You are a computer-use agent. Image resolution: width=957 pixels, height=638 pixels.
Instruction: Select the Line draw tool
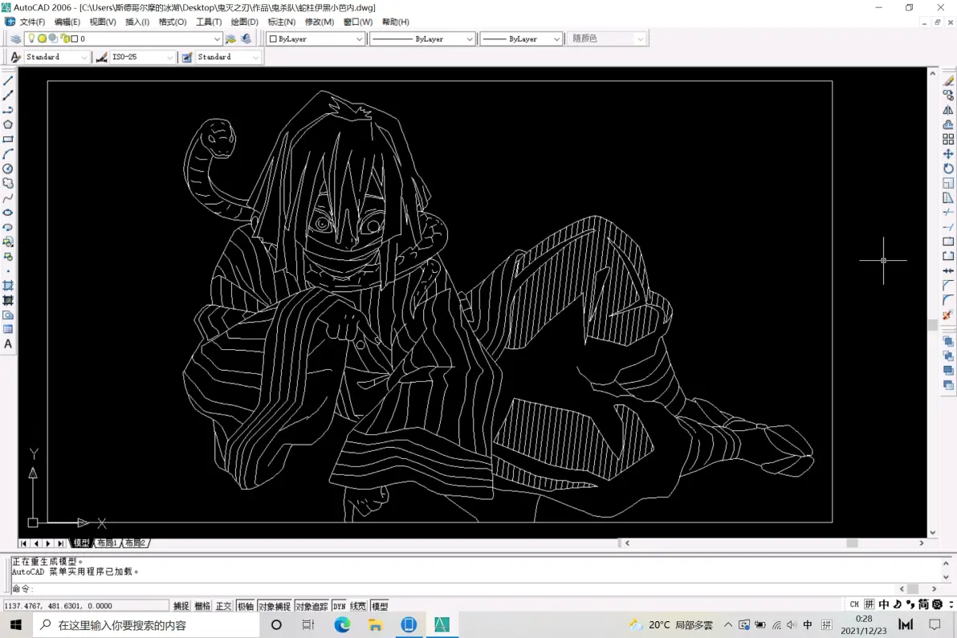click(x=8, y=80)
